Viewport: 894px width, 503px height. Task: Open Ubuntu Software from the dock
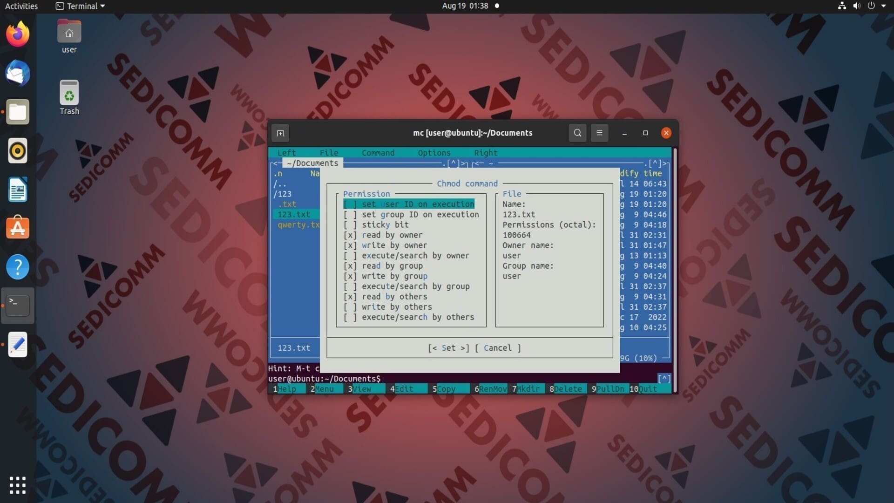click(18, 228)
